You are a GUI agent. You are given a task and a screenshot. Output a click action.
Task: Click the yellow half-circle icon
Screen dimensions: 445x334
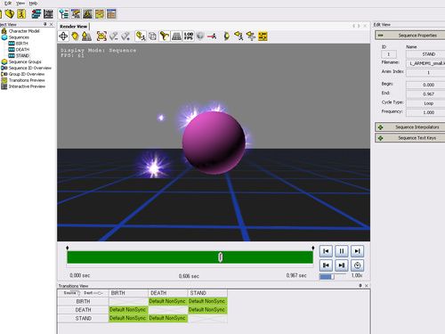[x=227, y=37]
